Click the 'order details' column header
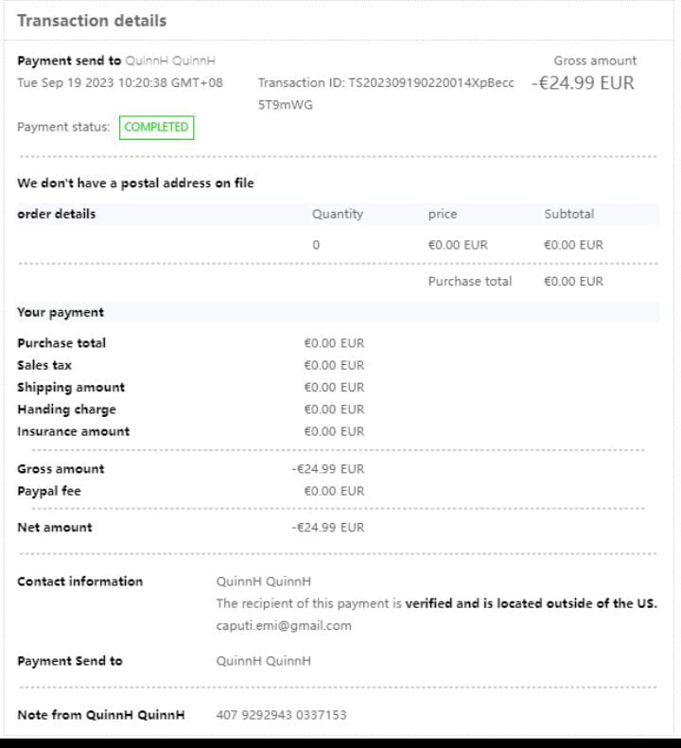681x748 pixels. click(57, 214)
